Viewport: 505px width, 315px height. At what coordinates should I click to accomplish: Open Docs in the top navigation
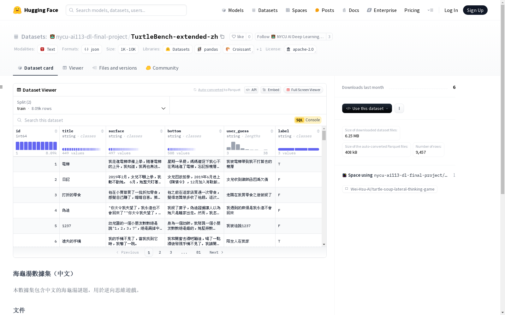tap(351, 10)
